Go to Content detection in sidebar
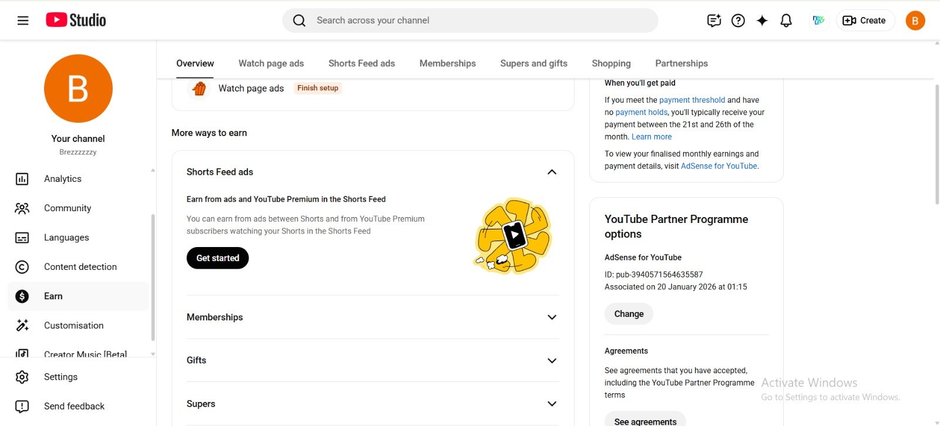Image resolution: width=940 pixels, height=426 pixels. pyautogui.click(x=80, y=267)
